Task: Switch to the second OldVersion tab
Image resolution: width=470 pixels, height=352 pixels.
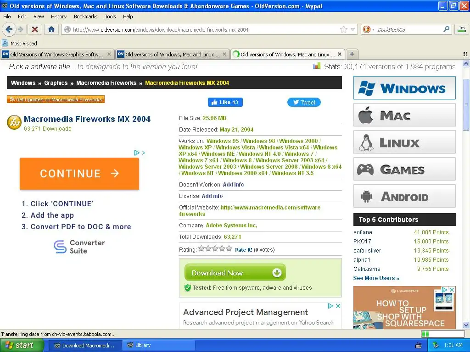Action: point(173,54)
